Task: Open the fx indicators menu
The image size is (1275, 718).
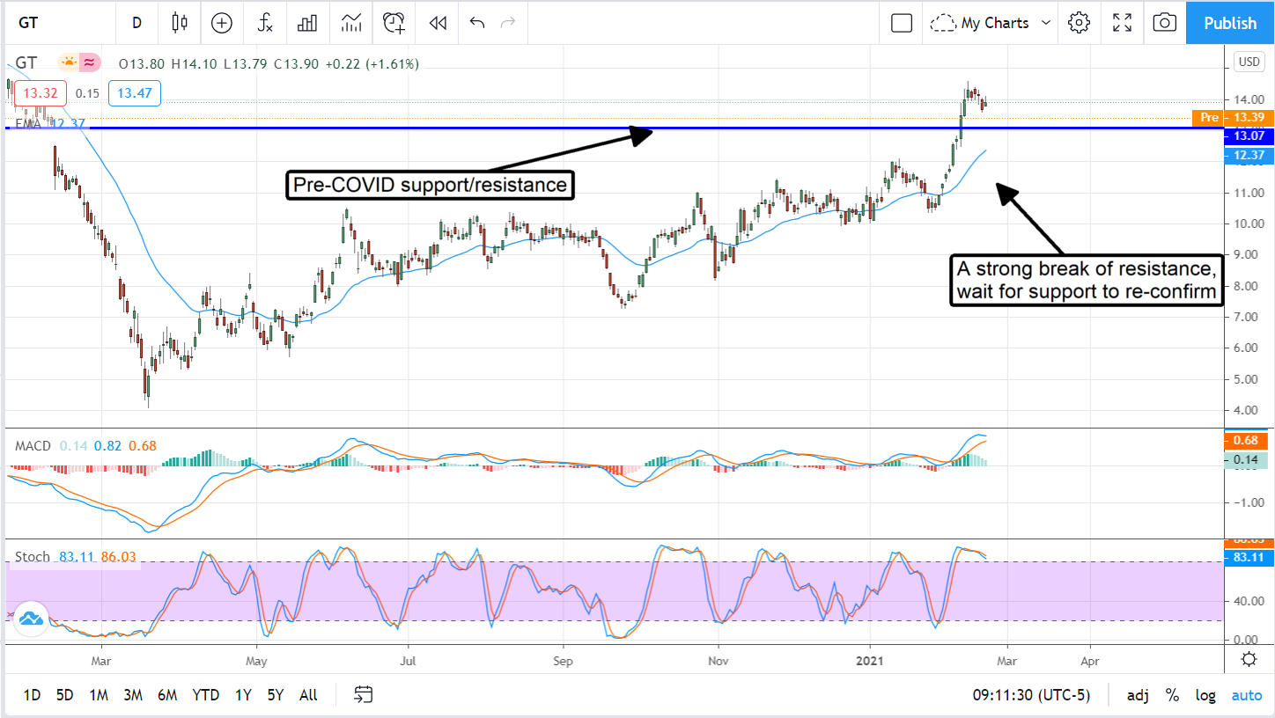Action: click(x=265, y=23)
